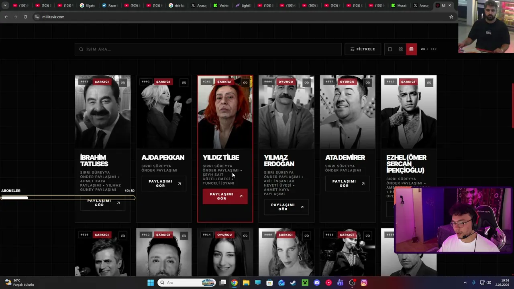The image size is (514, 289).
Task: Copy link icon on Ajda Pekkan card
Action: (184, 83)
